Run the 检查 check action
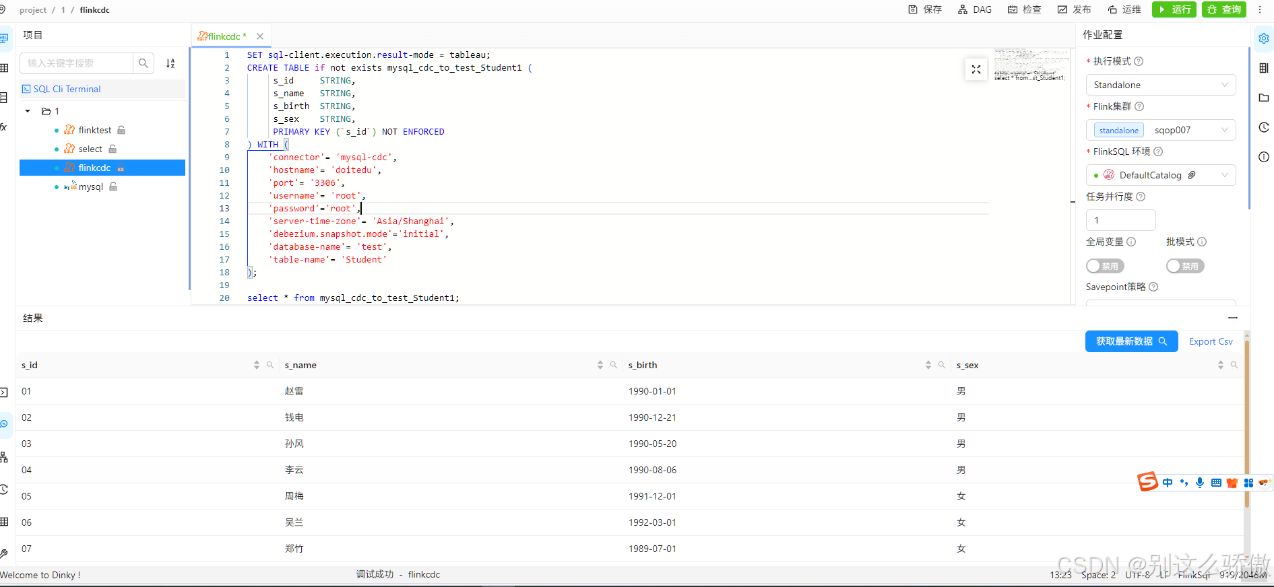 pyautogui.click(x=1025, y=9)
